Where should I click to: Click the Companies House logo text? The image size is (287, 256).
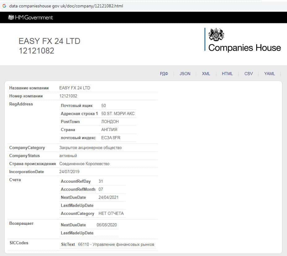tap(245, 48)
